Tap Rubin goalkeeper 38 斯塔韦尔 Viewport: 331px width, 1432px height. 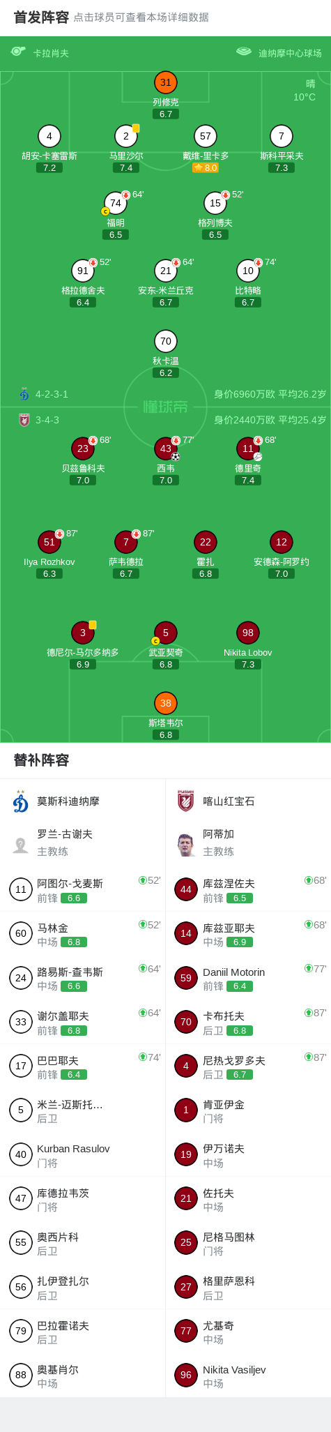[x=166, y=703]
